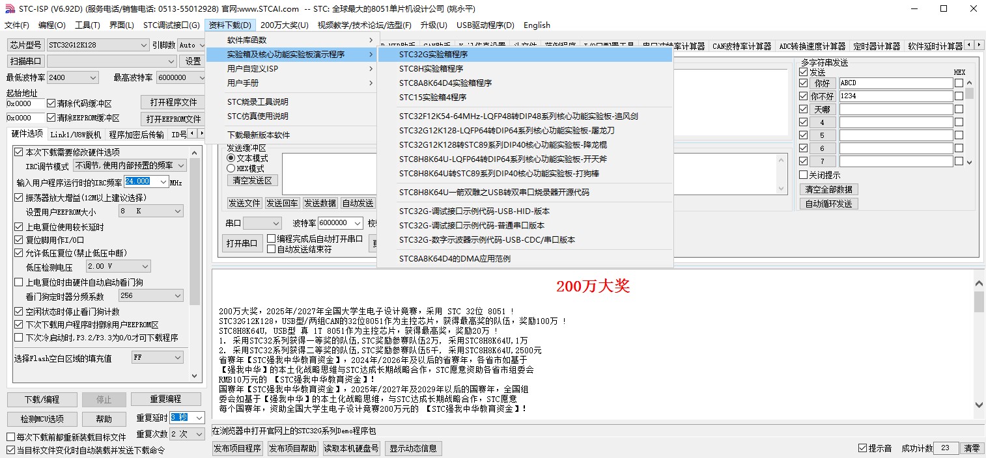Click the 打开EEPROM文件 button
This screenshot has height=458, width=986.
pyautogui.click(x=173, y=119)
